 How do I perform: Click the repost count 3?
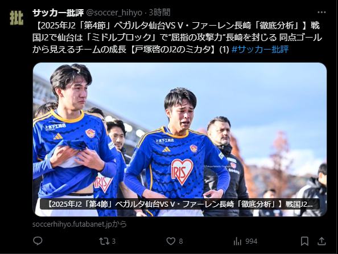coord(114,241)
